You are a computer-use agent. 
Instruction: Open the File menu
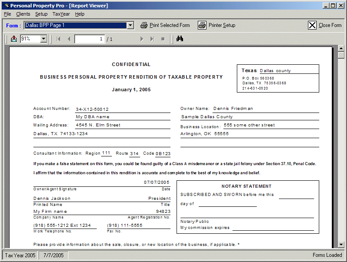pos(7,14)
